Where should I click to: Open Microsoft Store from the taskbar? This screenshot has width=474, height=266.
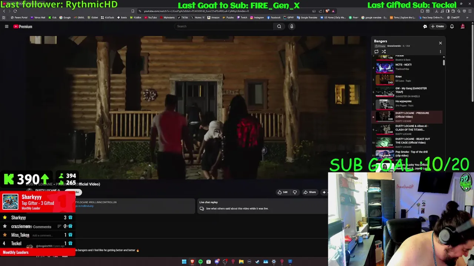click(208, 262)
